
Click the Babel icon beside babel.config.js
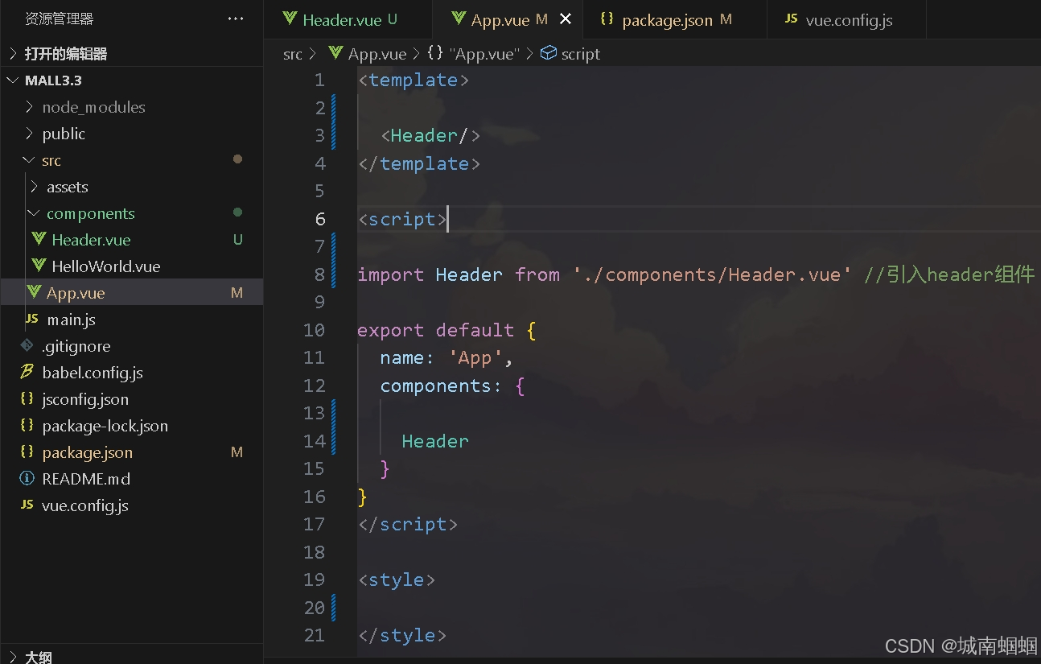point(27,372)
